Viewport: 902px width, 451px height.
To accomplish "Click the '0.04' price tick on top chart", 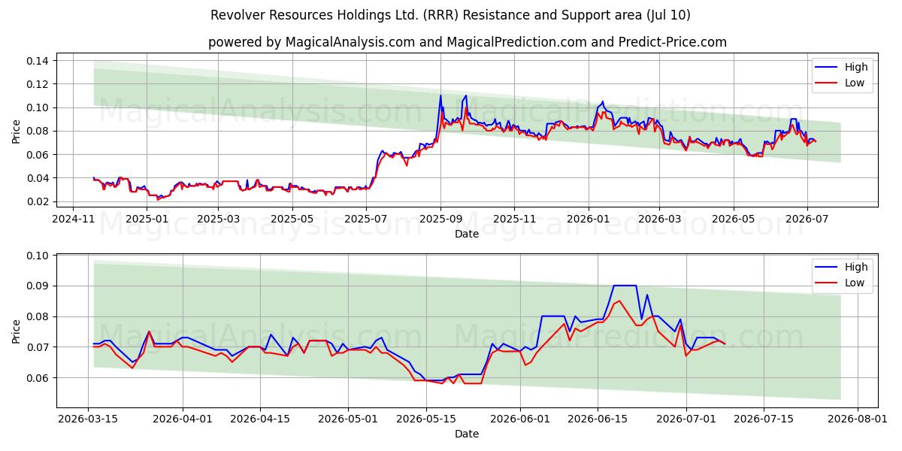I will (x=39, y=178).
